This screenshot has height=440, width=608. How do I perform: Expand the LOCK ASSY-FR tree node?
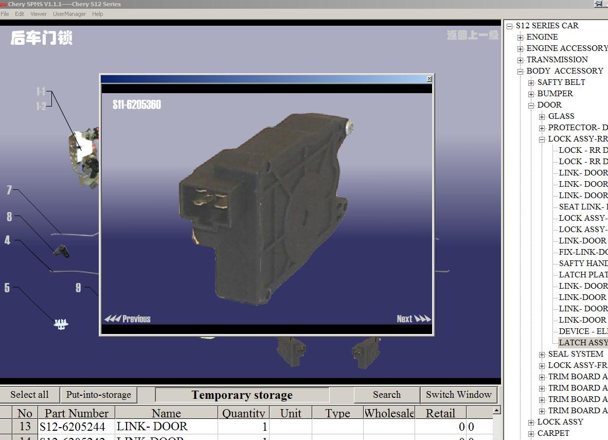point(542,365)
